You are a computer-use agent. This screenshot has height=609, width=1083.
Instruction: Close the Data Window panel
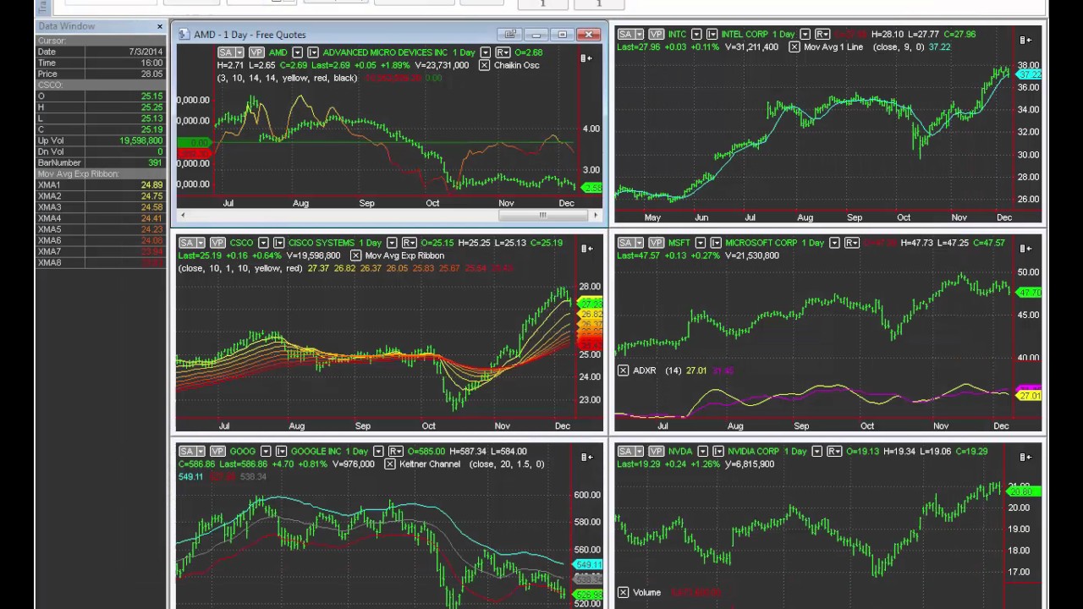click(x=160, y=27)
